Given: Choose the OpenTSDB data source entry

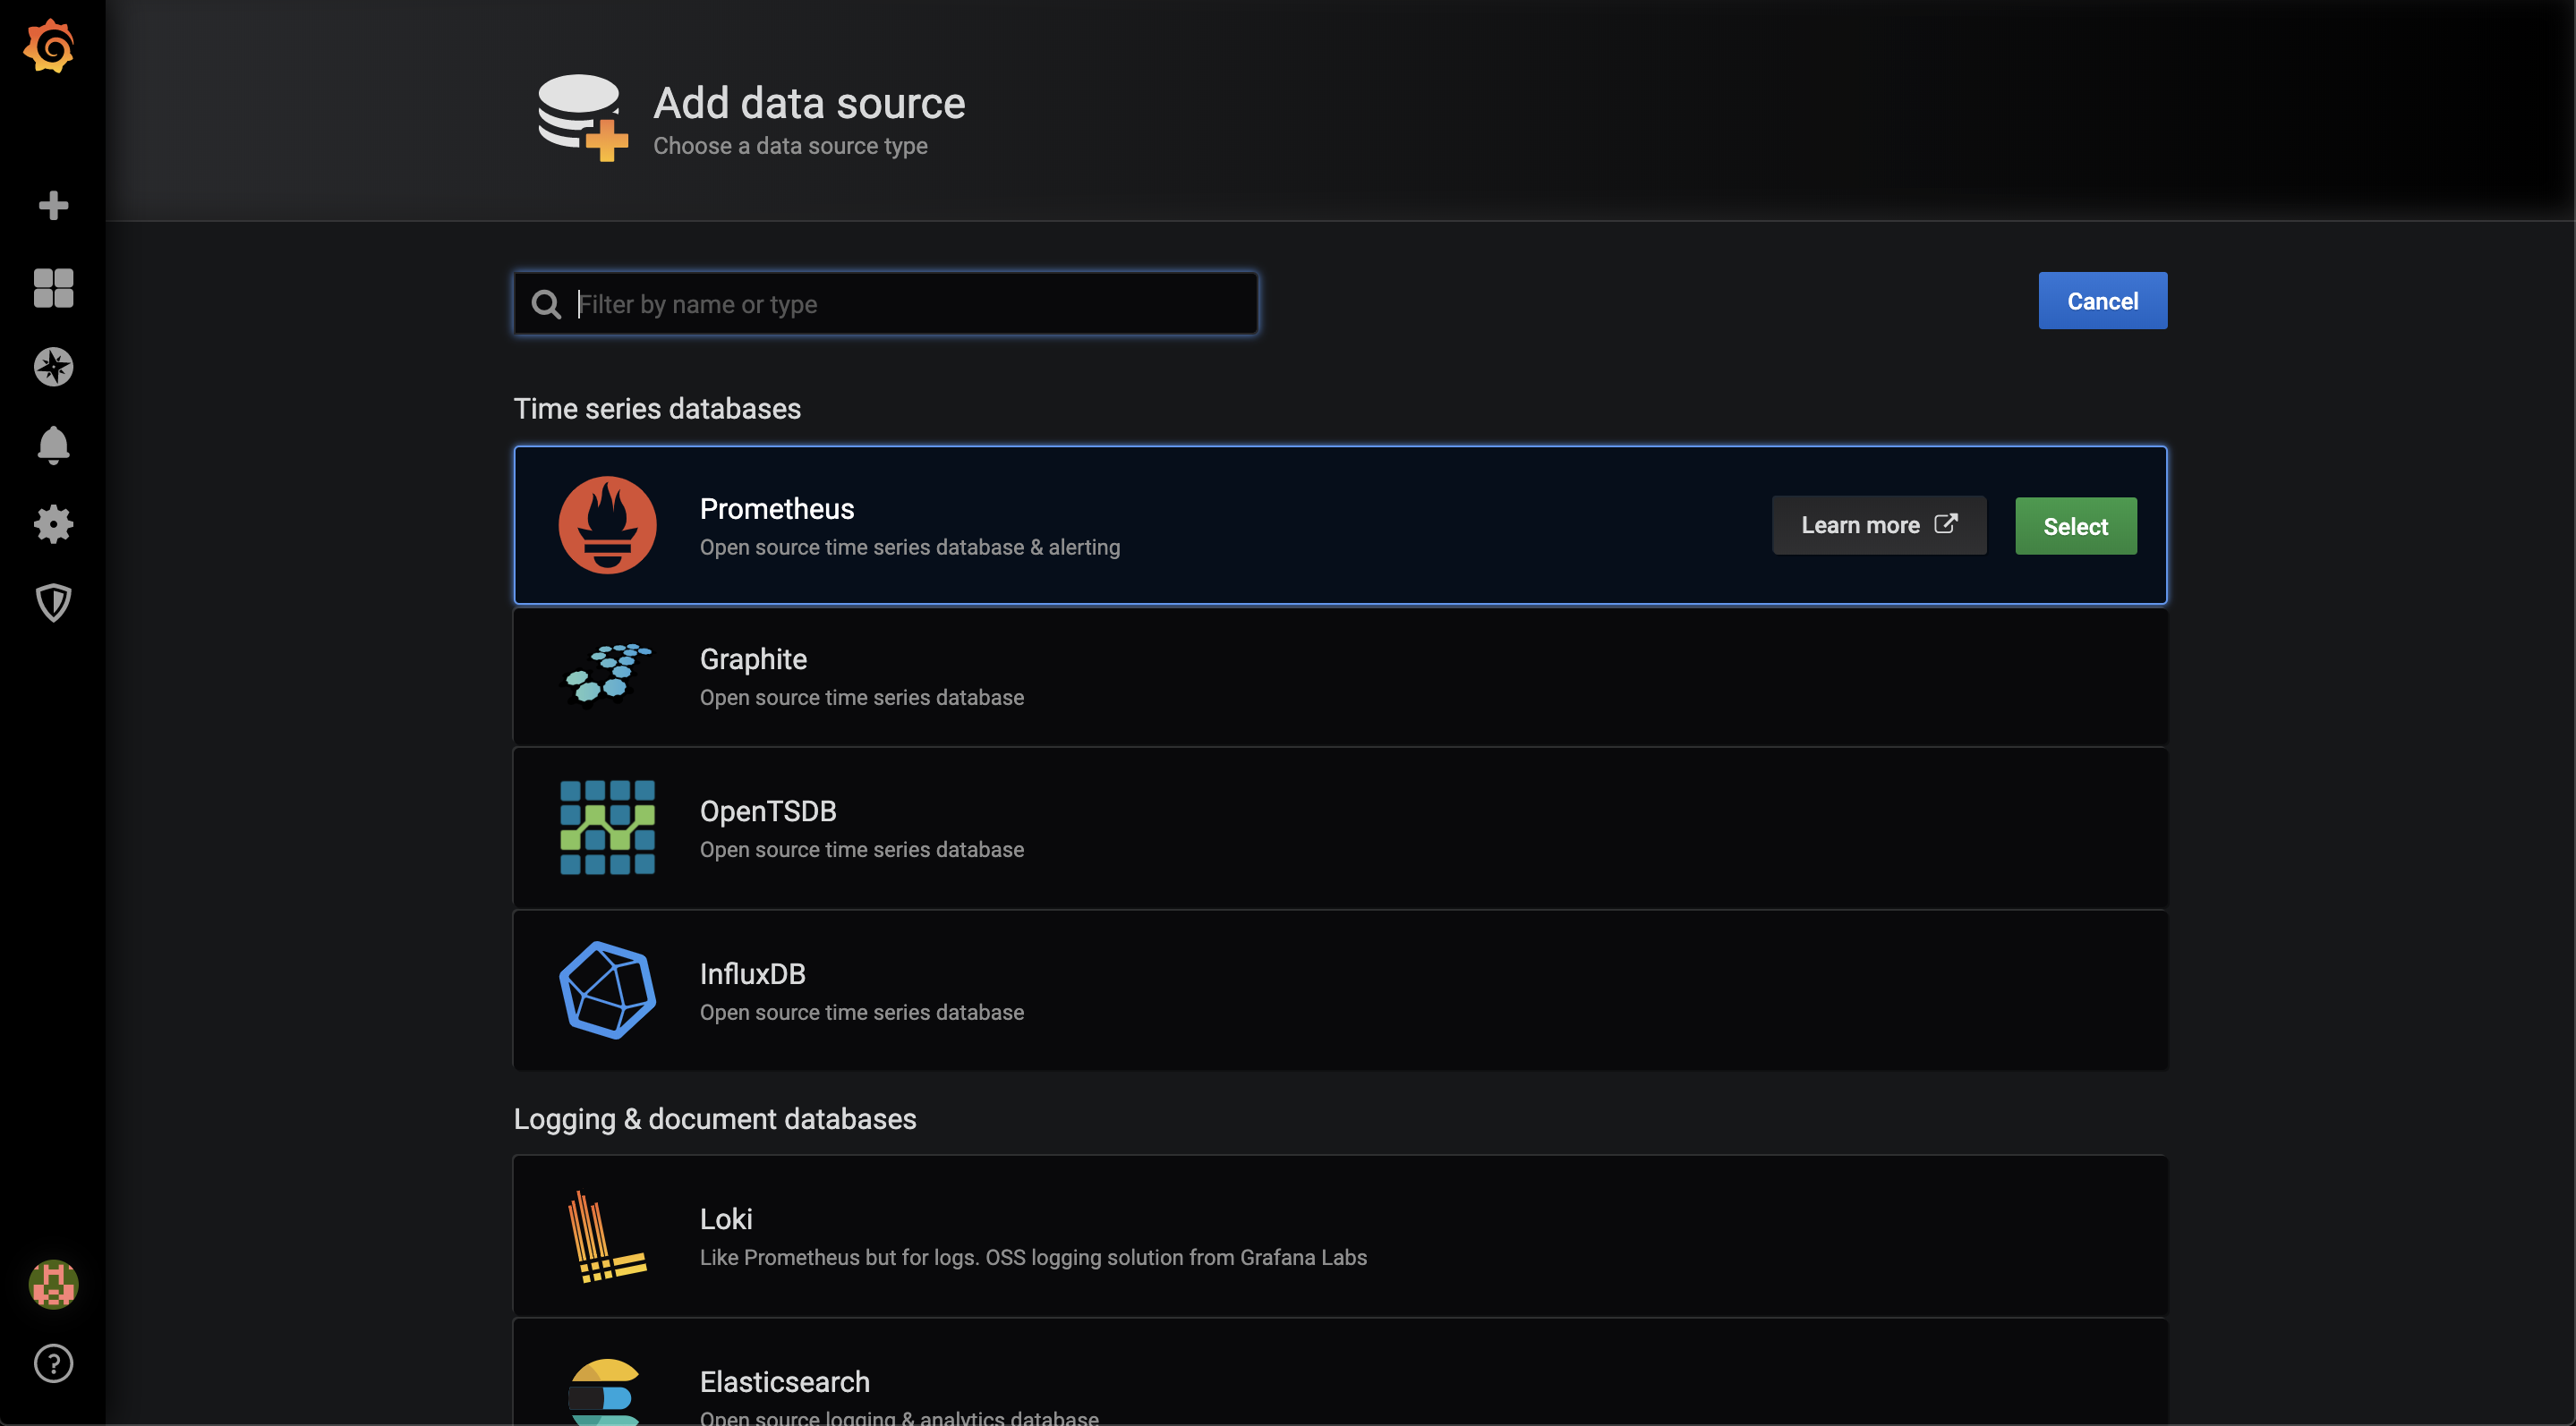Looking at the screenshot, I should click(1340, 828).
